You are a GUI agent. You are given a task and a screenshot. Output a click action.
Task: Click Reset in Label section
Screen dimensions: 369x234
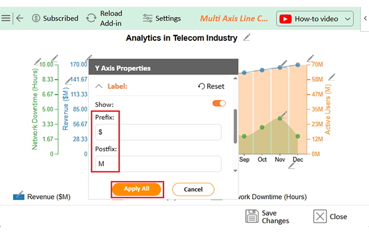pos(211,86)
